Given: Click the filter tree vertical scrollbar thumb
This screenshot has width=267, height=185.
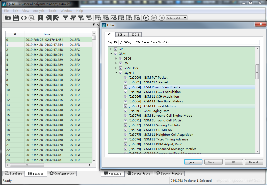Looking at the screenshot, I should pyautogui.click(x=257, y=72).
